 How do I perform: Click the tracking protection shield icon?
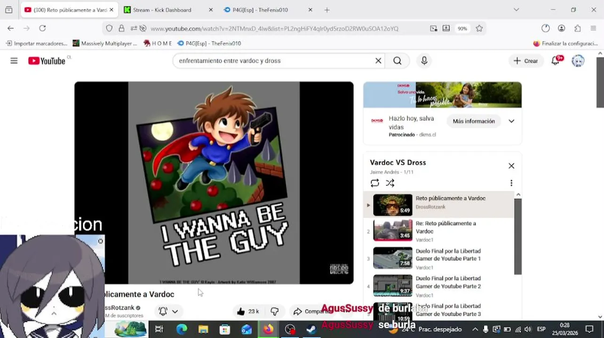(109, 29)
